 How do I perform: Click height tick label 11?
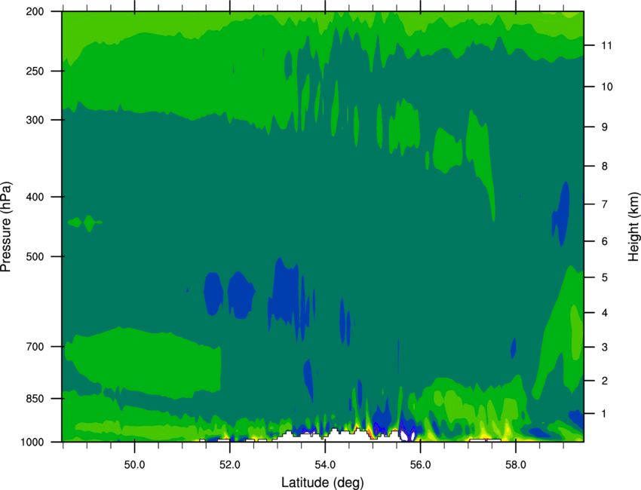point(606,45)
